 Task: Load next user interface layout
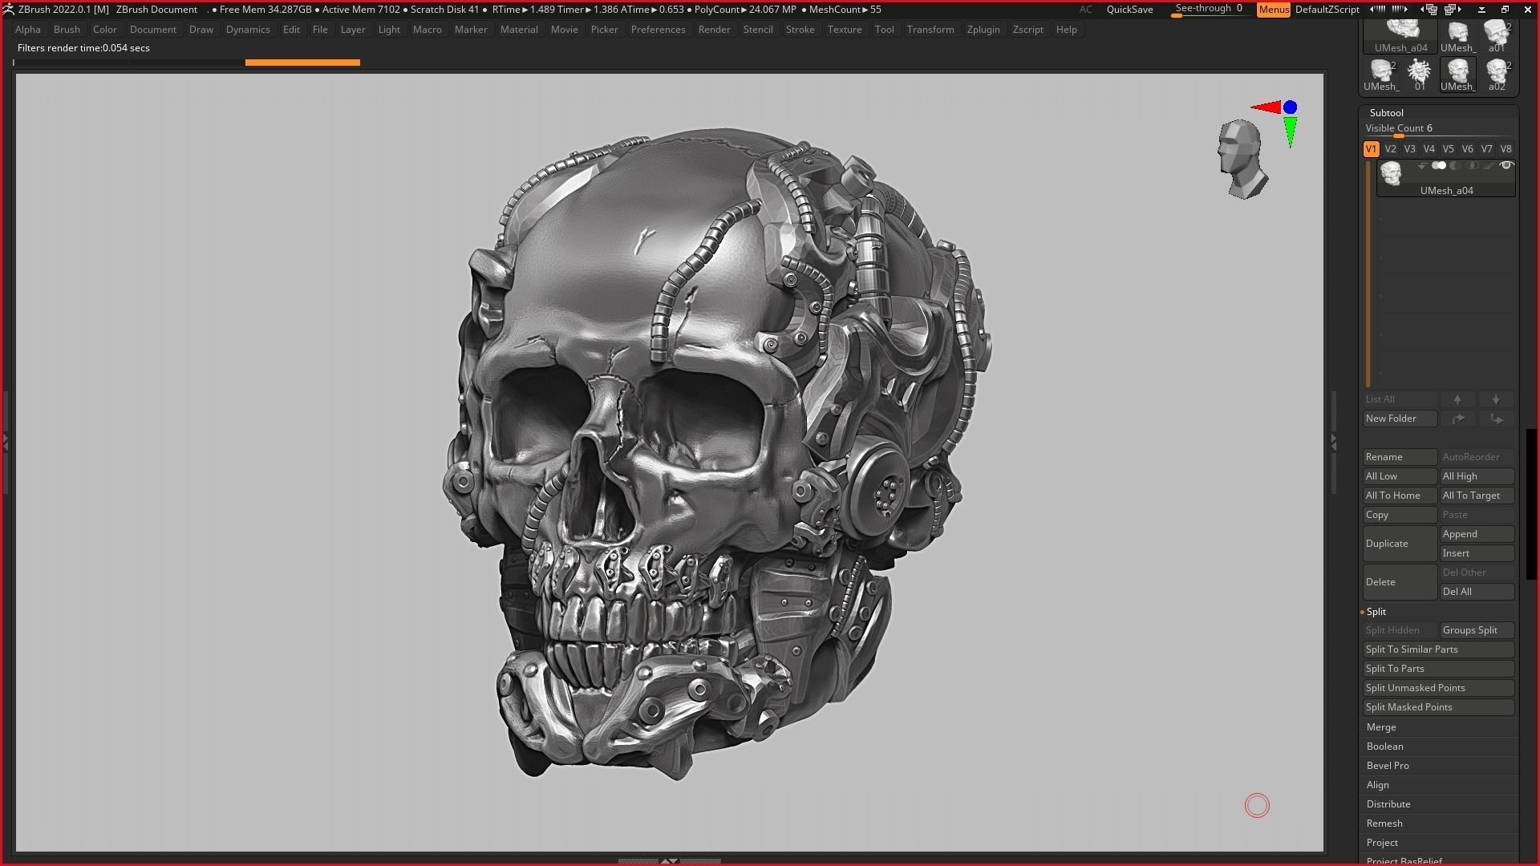click(x=1453, y=10)
